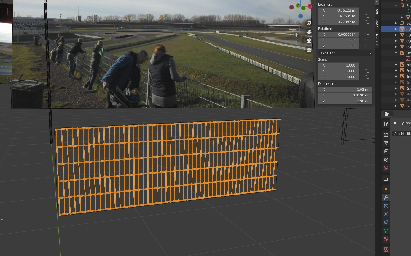Screen dimensions: 411x256
Task: Click the Cylinder object name field icon
Action: (395, 123)
